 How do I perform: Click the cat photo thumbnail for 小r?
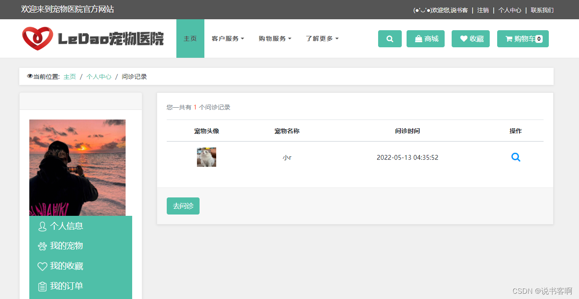[x=206, y=157]
